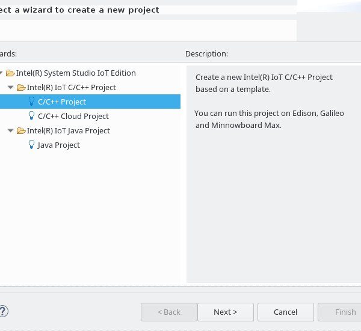Click the disabled Back button
The height and width of the screenshot is (331, 361).
[168, 312]
